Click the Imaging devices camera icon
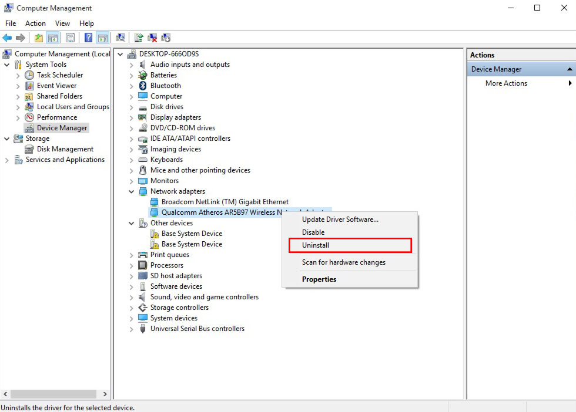 click(x=143, y=149)
